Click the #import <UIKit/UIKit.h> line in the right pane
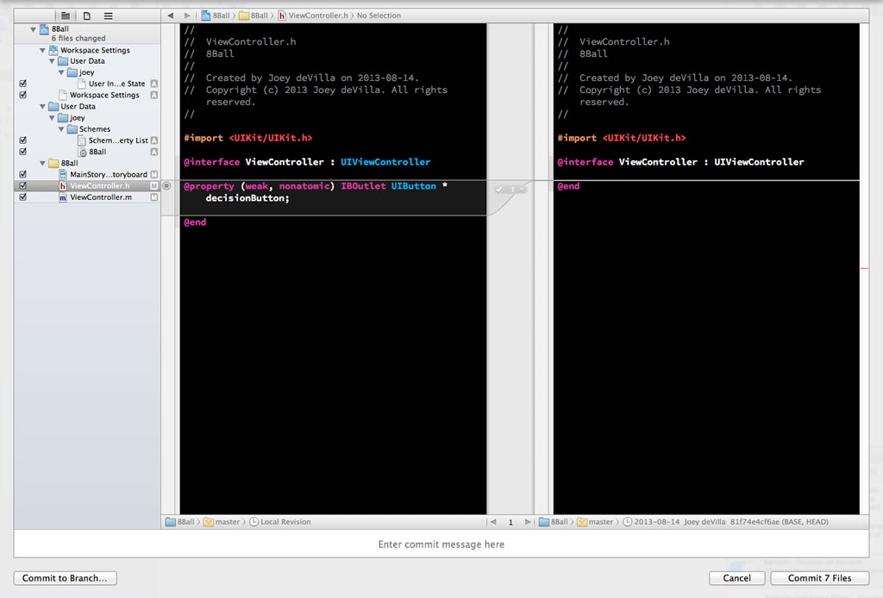 tap(622, 138)
